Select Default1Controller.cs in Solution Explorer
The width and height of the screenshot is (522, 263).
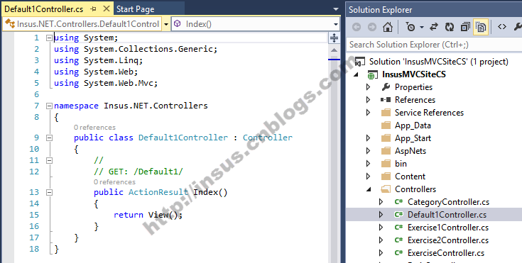[447, 215]
